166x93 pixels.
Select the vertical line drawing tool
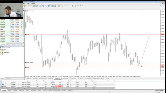[64, 6]
